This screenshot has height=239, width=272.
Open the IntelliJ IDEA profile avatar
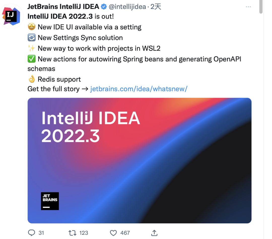coord(11,16)
